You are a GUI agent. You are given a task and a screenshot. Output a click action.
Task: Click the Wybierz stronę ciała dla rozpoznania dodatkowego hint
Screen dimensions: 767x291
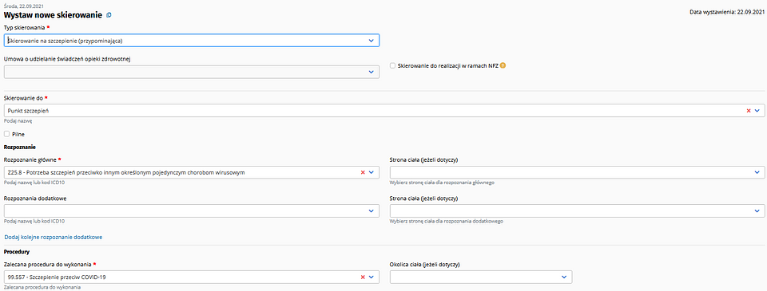(446, 221)
